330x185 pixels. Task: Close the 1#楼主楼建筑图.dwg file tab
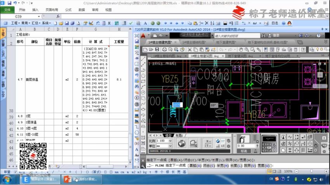[x=223, y=56]
